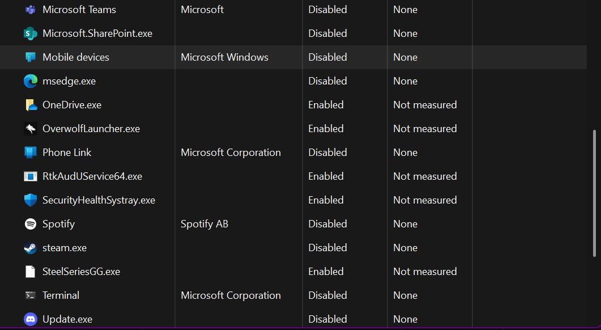Click the OverwolfLauncher.exe wolf icon
This screenshot has height=330, width=601.
[x=30, y=129]
